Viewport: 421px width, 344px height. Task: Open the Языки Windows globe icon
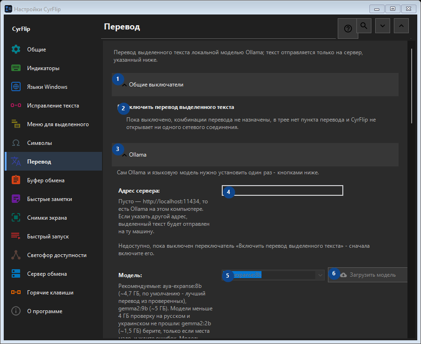pyautogui.click(x=16, y=87)
